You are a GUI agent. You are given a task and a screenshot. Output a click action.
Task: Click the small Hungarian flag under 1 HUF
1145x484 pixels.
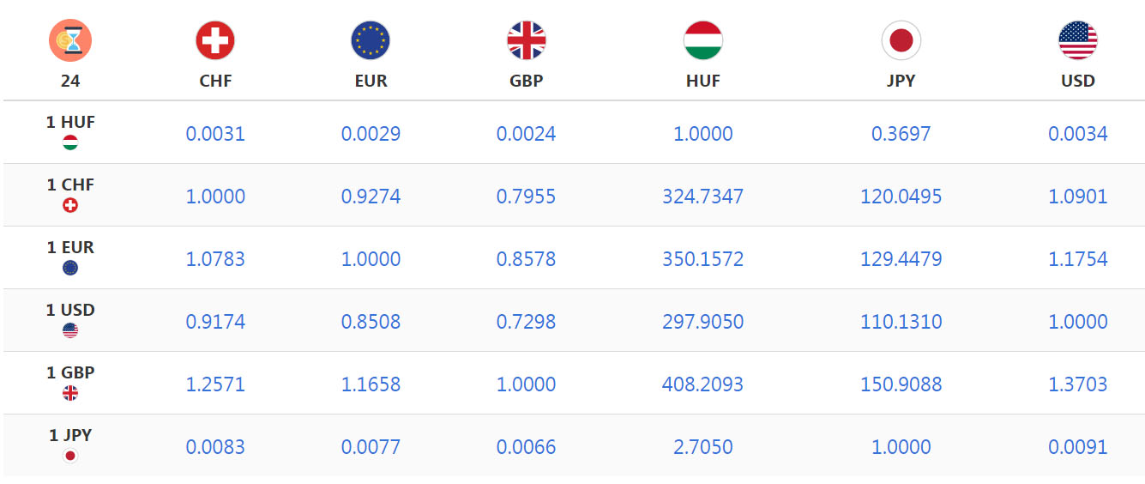coord(70,142)
